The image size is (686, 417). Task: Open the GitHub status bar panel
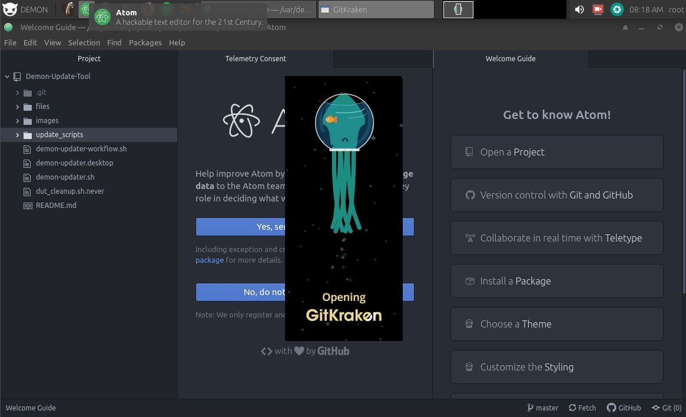[x=624, y=408]
